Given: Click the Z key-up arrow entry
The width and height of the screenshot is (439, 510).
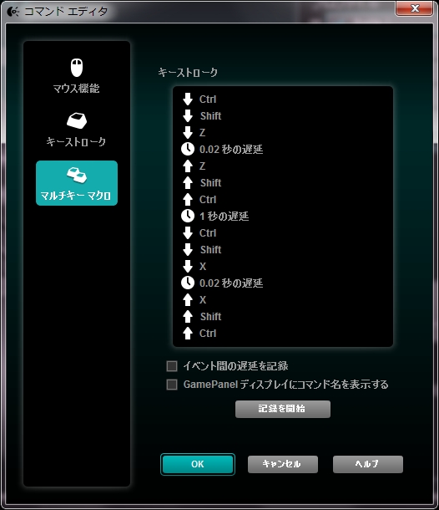Looking at the screenshot, I should click(x=194, y=166).
